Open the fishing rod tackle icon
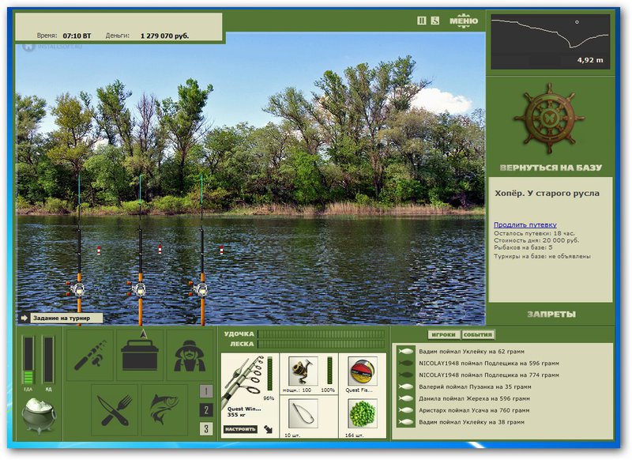This screenshot has height=460, width=632. pos(90,355)
